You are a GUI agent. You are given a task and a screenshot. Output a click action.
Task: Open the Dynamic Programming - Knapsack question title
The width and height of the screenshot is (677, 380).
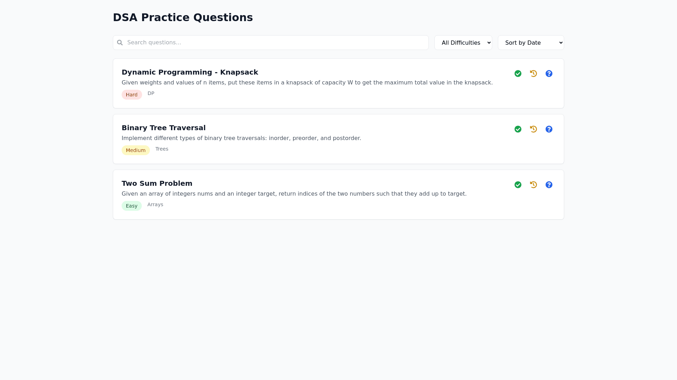pyautogui.click(x=190, y=72)
